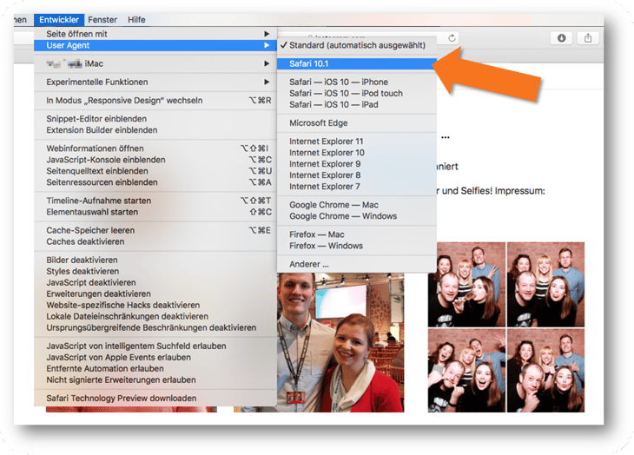
Task: Click Elementauswahl starten
Action: (x=155, y=212)
